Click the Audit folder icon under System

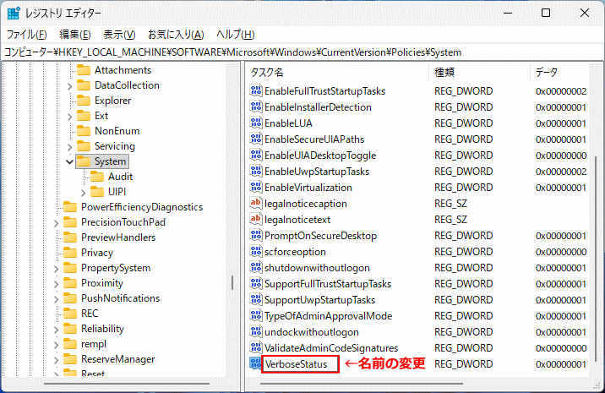(x=97, y=177)
